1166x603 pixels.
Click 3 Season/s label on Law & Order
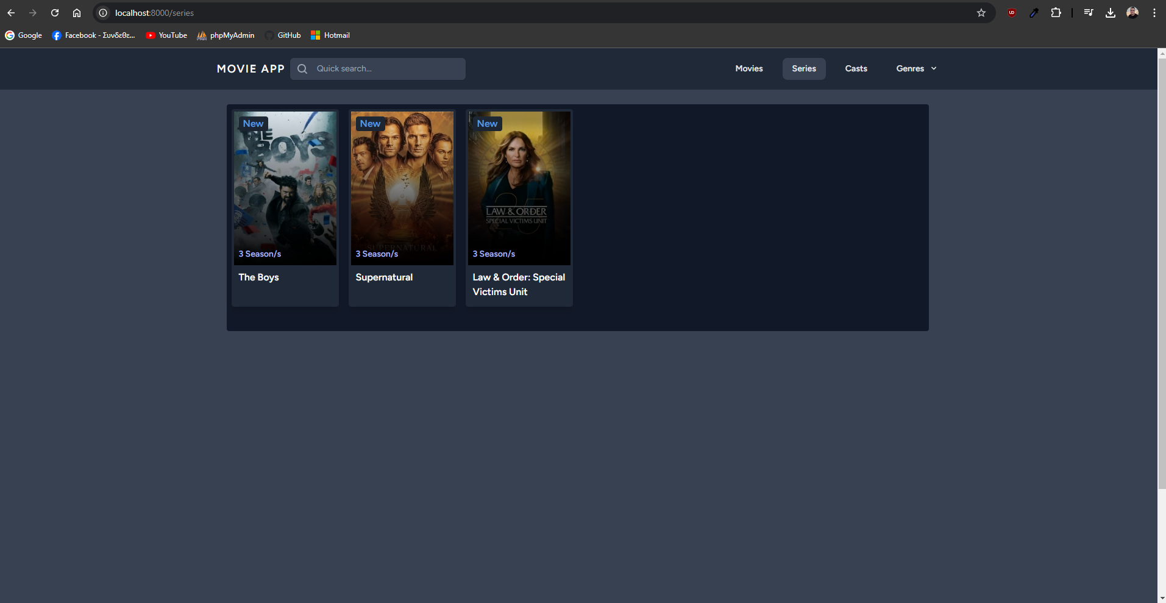494,254
